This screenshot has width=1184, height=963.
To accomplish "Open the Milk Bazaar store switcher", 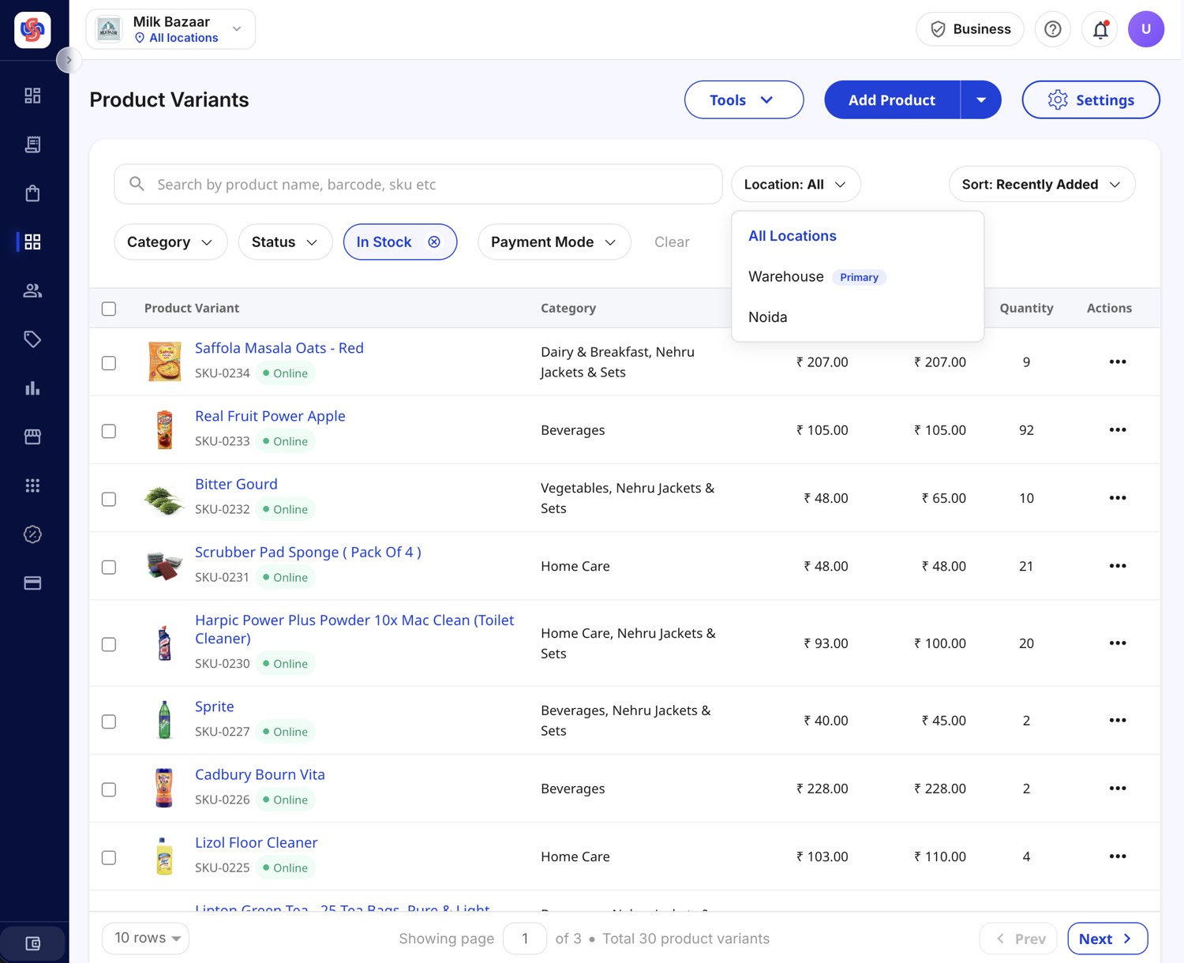I will click(x=170, y=29).
